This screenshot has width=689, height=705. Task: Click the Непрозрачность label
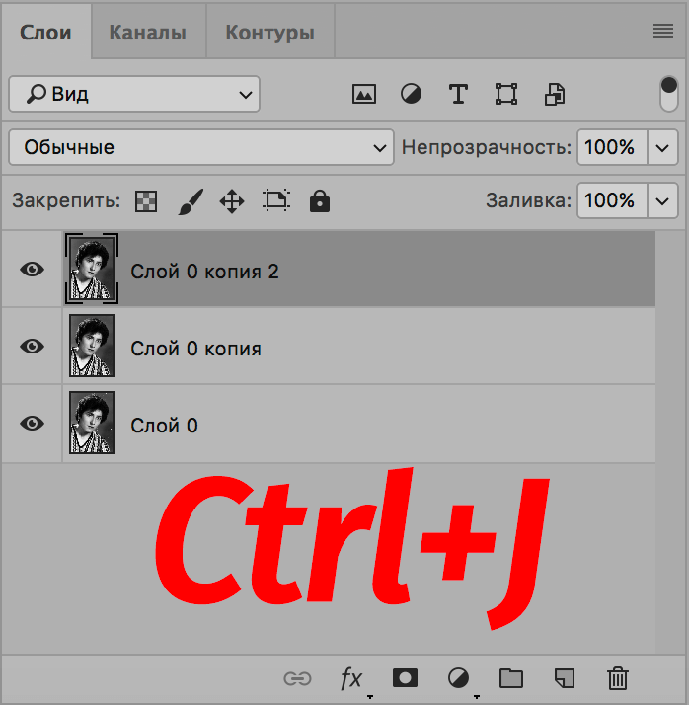487,147
